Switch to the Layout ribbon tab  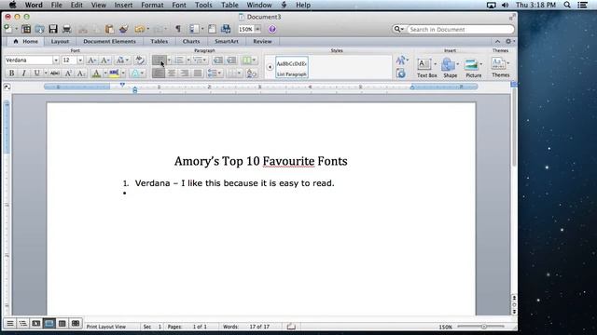click(60, 41)
